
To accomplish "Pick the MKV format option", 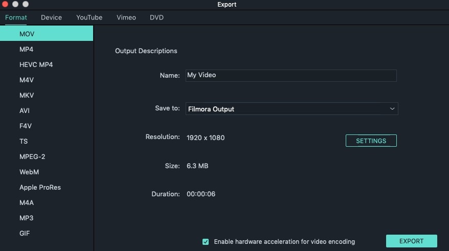I will (x=27, y=96).
